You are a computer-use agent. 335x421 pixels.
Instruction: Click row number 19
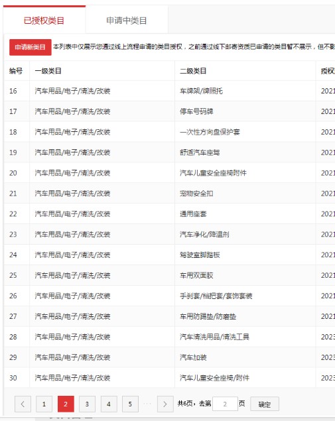coord(13,152)
